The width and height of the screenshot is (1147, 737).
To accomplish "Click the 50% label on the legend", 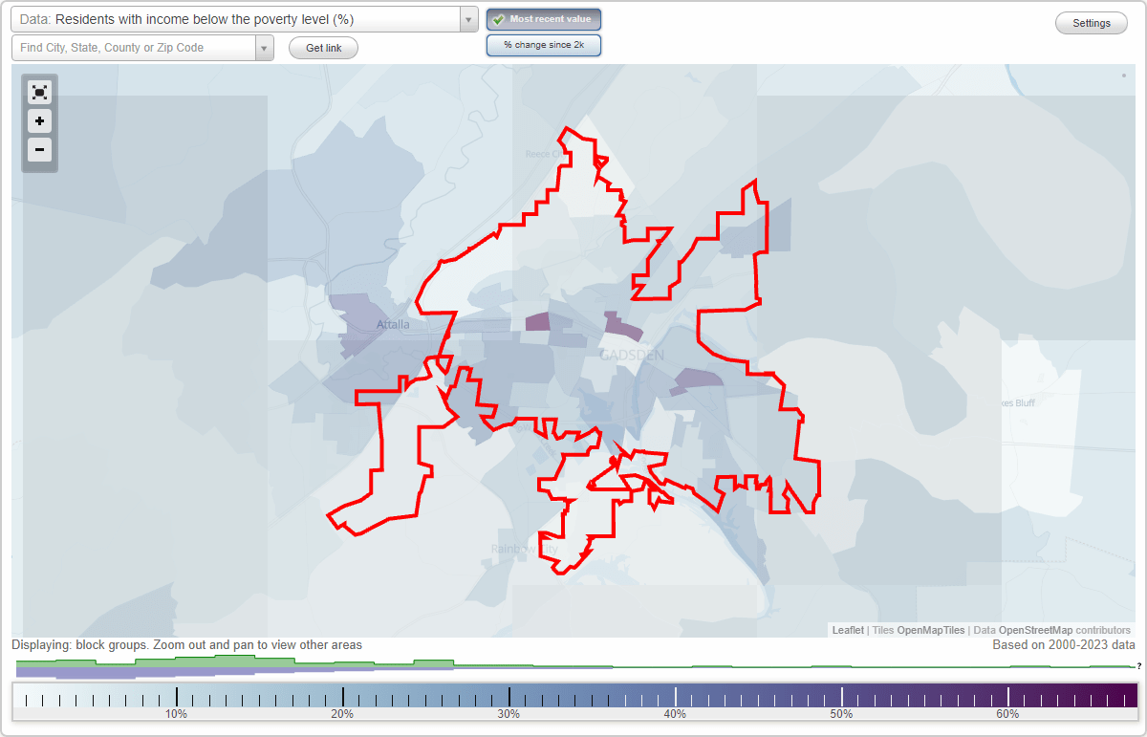I will (x=841, y=714).
